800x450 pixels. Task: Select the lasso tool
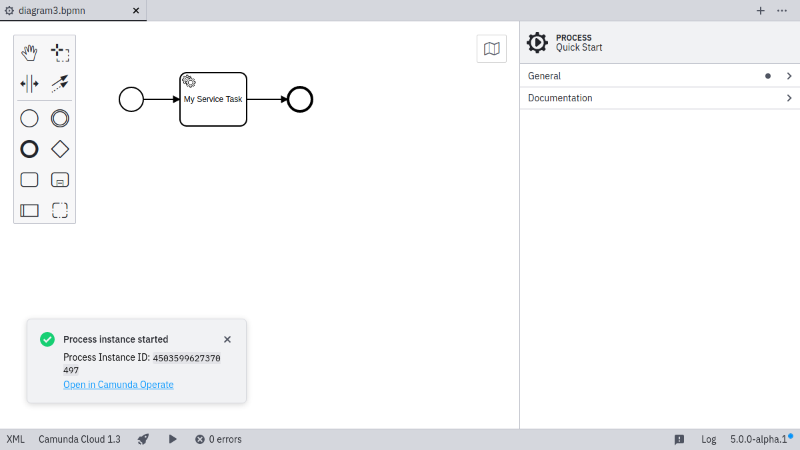pyautogui.click(x=59, y=51)
